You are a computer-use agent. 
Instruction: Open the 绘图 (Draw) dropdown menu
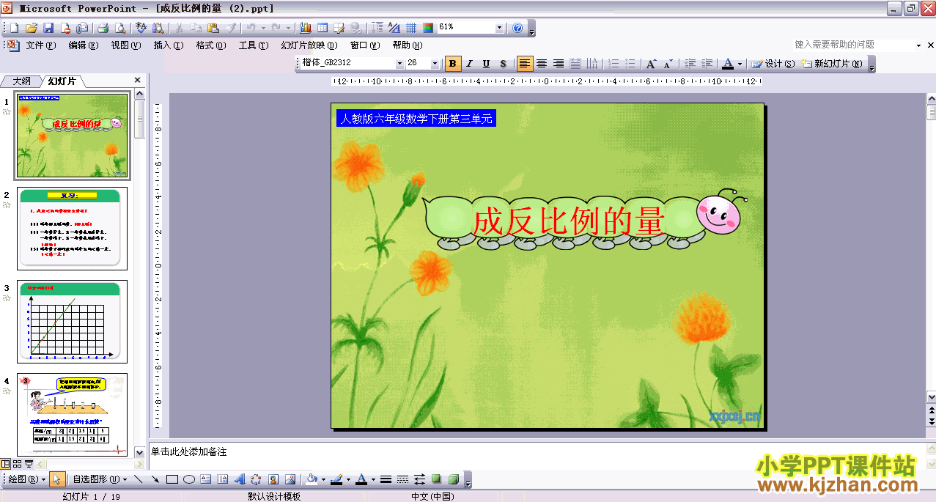click(26, 480)
